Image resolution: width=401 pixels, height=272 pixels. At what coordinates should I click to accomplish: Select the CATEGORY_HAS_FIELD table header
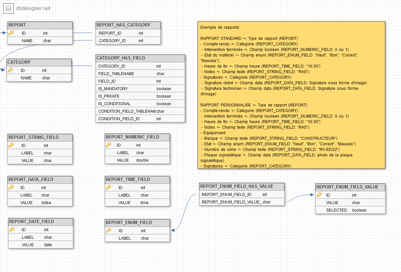[140, 58]
